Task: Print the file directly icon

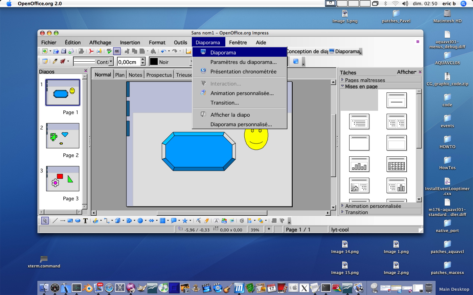Action: tap(99, 51)
